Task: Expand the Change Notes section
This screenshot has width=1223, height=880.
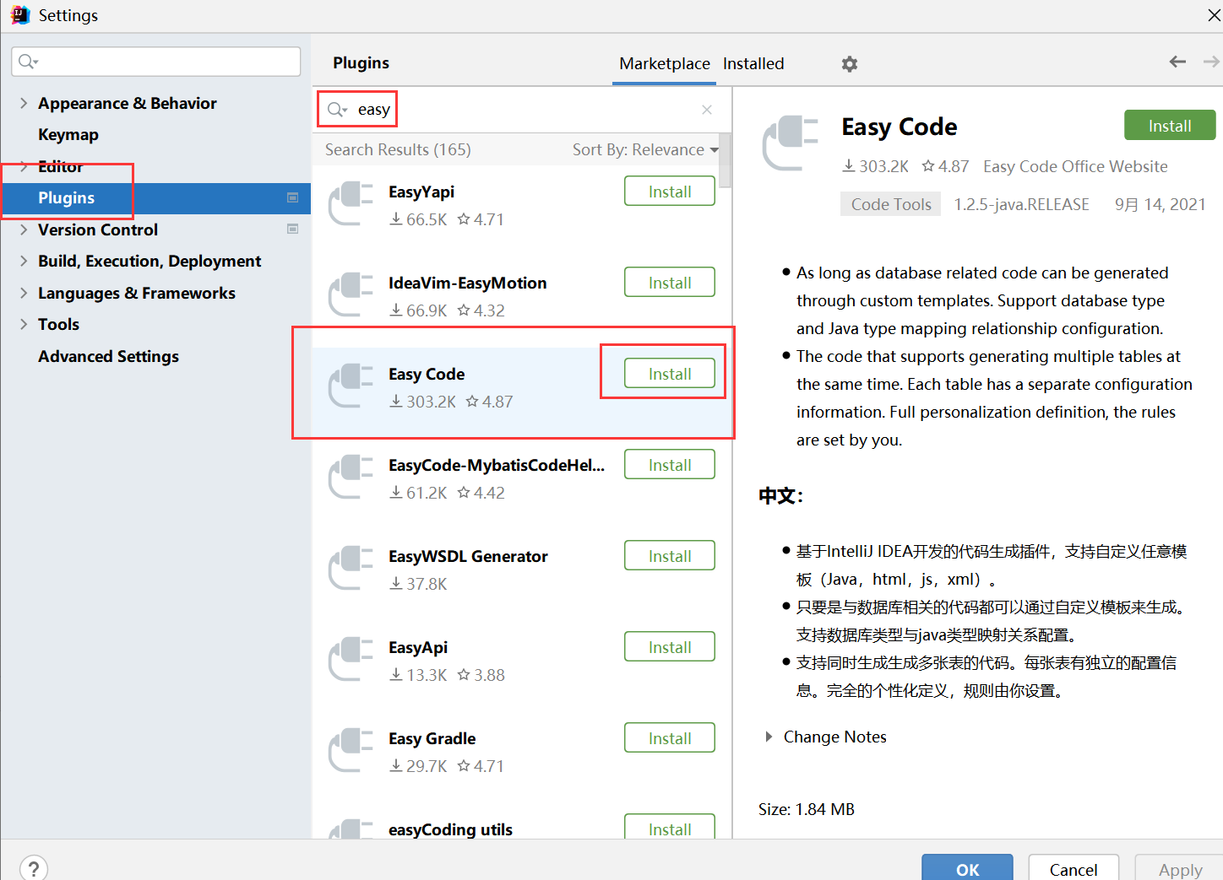Action: pyautogui.click(x=769, y=737)
